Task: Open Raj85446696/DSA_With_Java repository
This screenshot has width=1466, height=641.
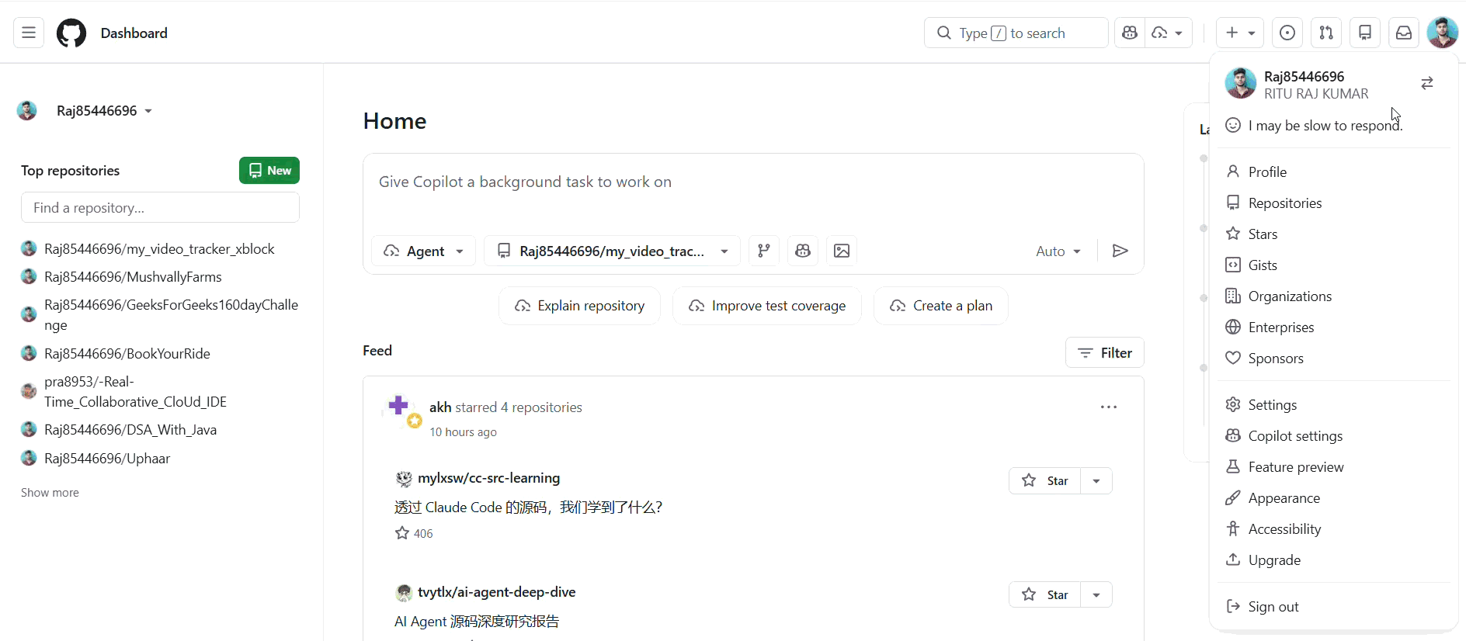Action: pyautogui.click(x=130, y=429)
